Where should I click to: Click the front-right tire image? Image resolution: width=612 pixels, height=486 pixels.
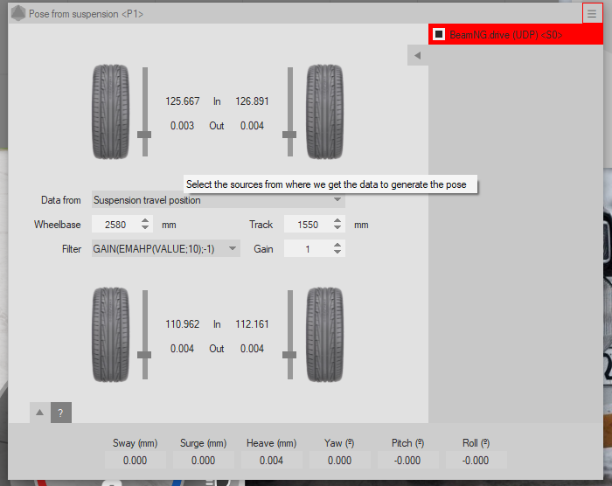click(323, 114)
